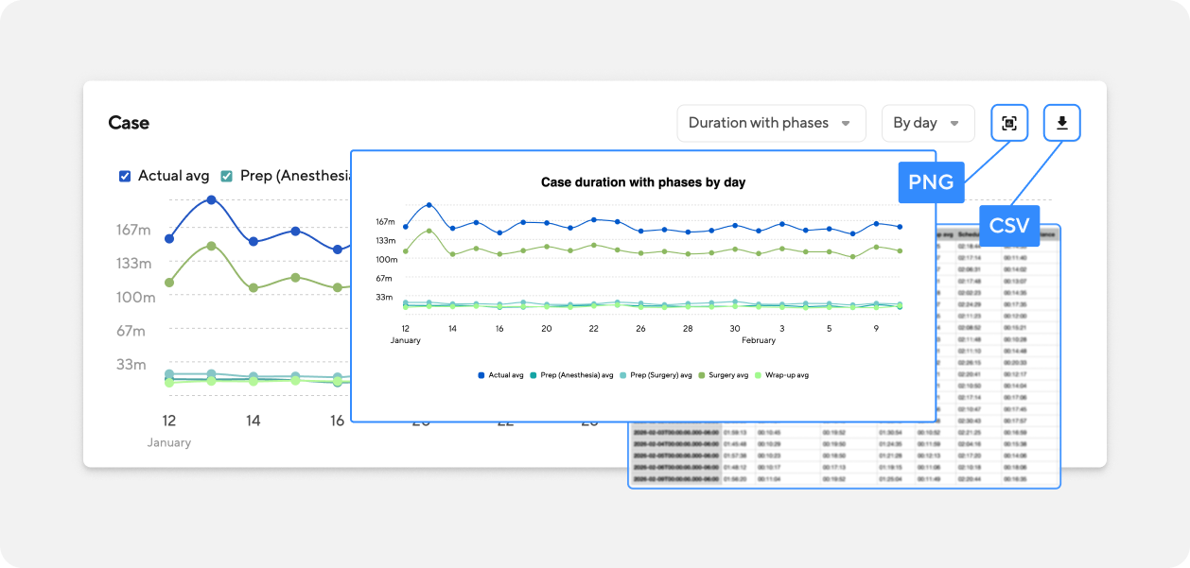Click green Surgery peak point at day 13
The image size is (1190, 568).
click(212, 246)
